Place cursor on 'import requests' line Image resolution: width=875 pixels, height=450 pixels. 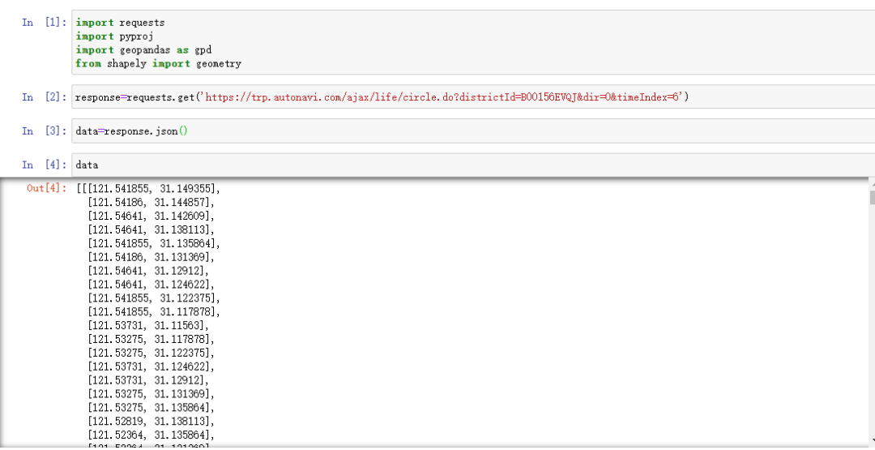[x=120, y=23]
